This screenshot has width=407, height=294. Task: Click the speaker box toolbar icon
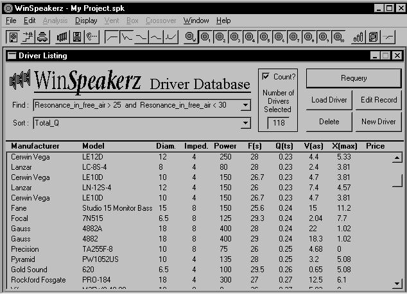(13, 37)
